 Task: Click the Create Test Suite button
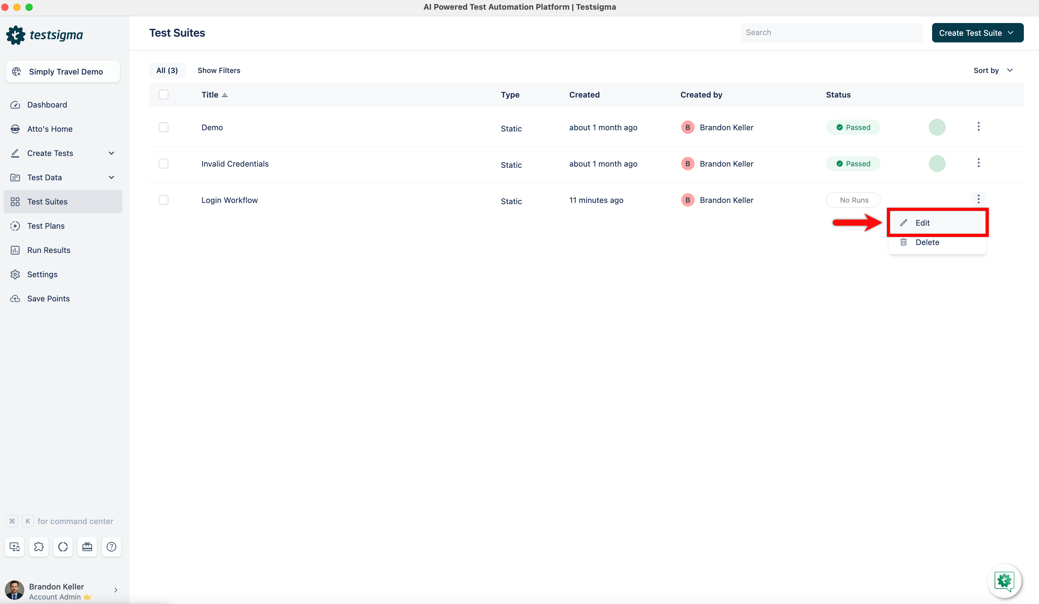click(x=978, y=33)
